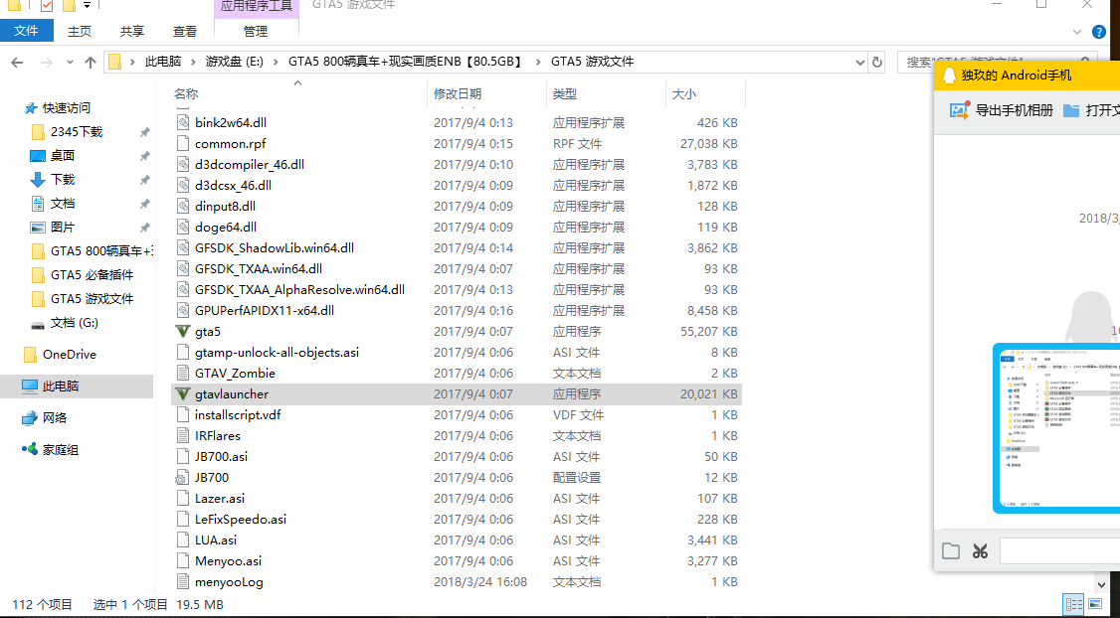The image size is (1120, 618).
Task: Click the blue 下载 arrow icon in sidebar
Action: [x=38, y=180]
